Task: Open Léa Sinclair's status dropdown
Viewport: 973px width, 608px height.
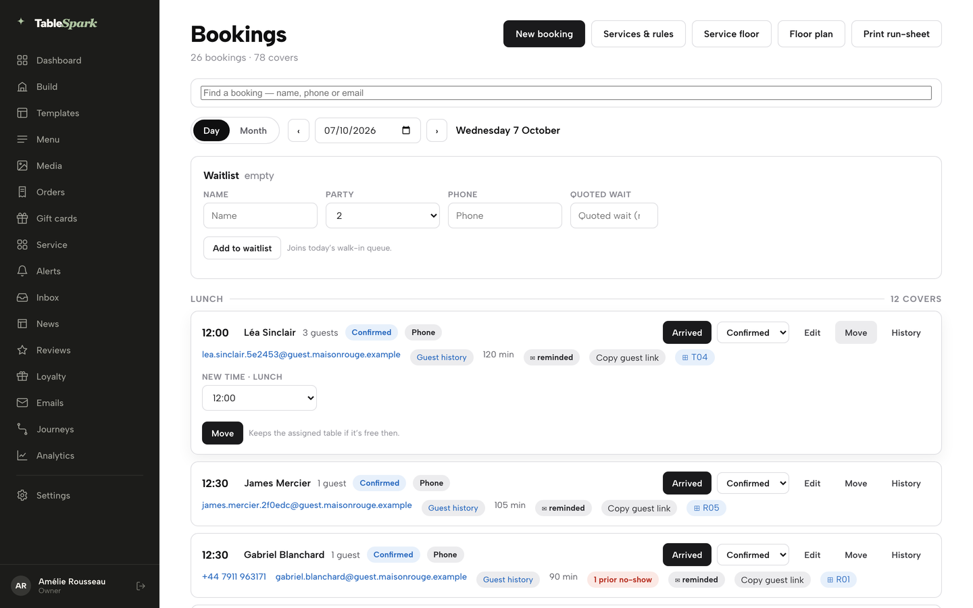Action: tap(753, 332)
